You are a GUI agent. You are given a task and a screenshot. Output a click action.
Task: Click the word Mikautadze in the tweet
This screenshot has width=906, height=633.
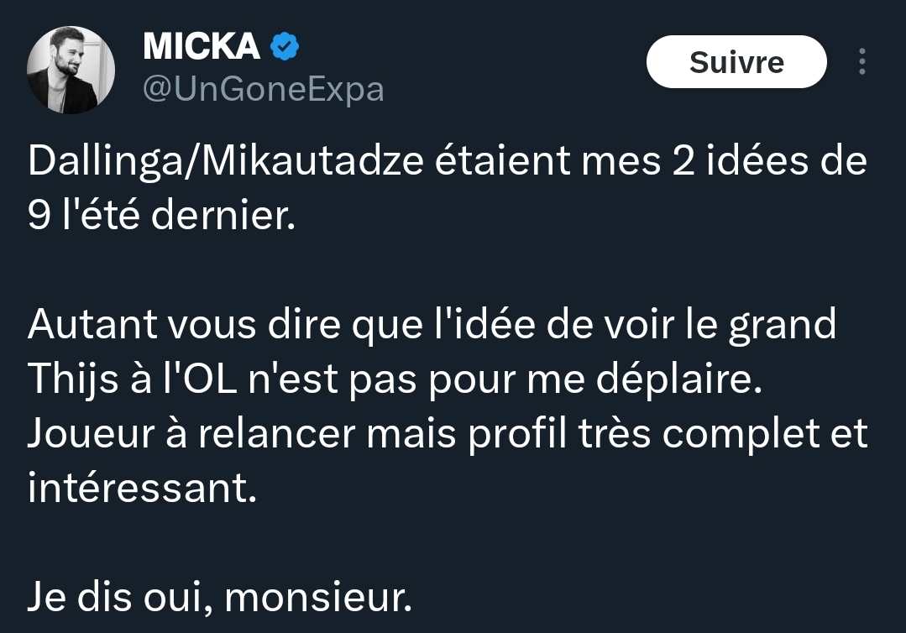pos(312,161)
